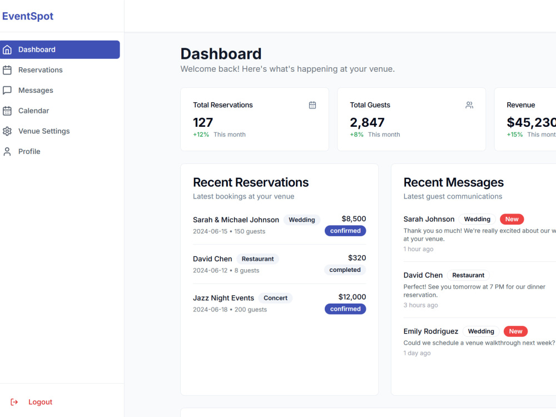Screen dimensions: 556x417
Task: Click the Logout arrow icon
Action: point(14,402)
